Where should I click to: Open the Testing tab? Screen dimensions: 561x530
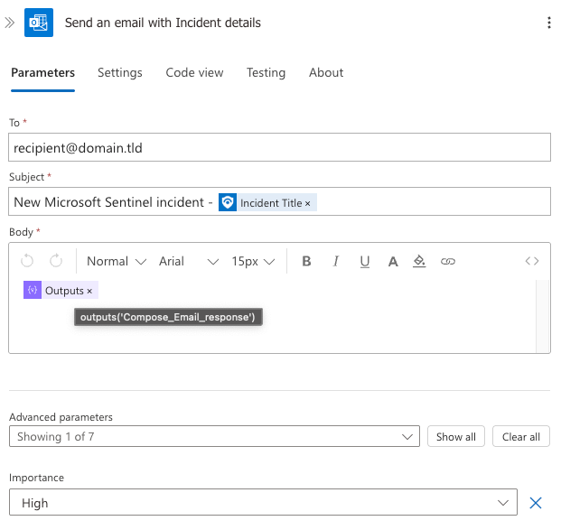[266, 72]
